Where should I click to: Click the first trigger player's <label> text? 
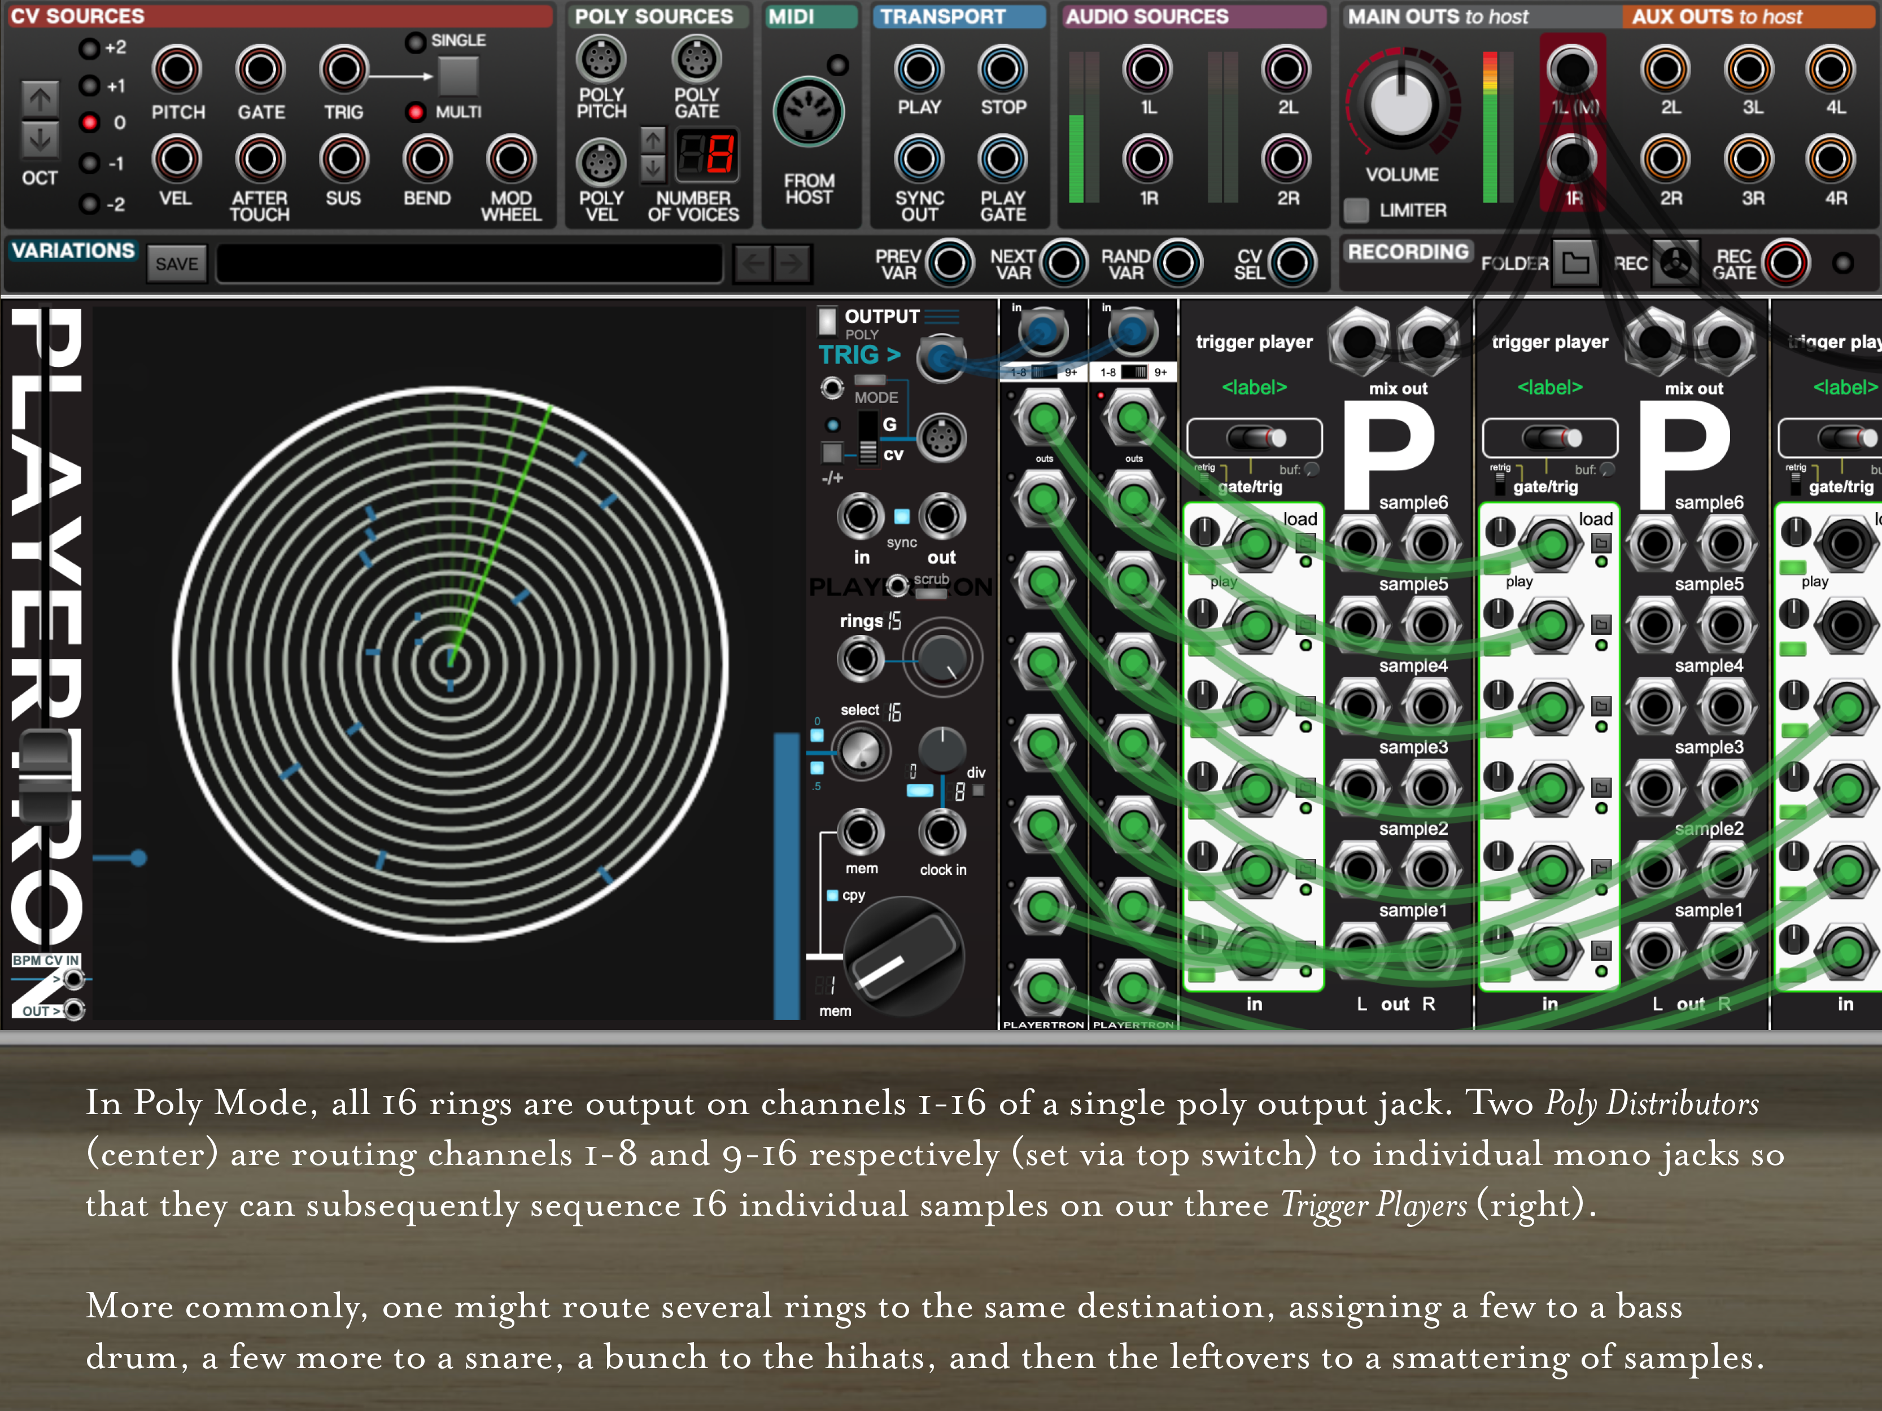tap(1254, 388)
